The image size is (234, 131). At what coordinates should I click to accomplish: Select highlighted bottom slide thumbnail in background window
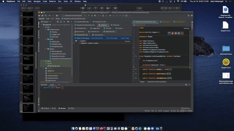pos(28,108)
